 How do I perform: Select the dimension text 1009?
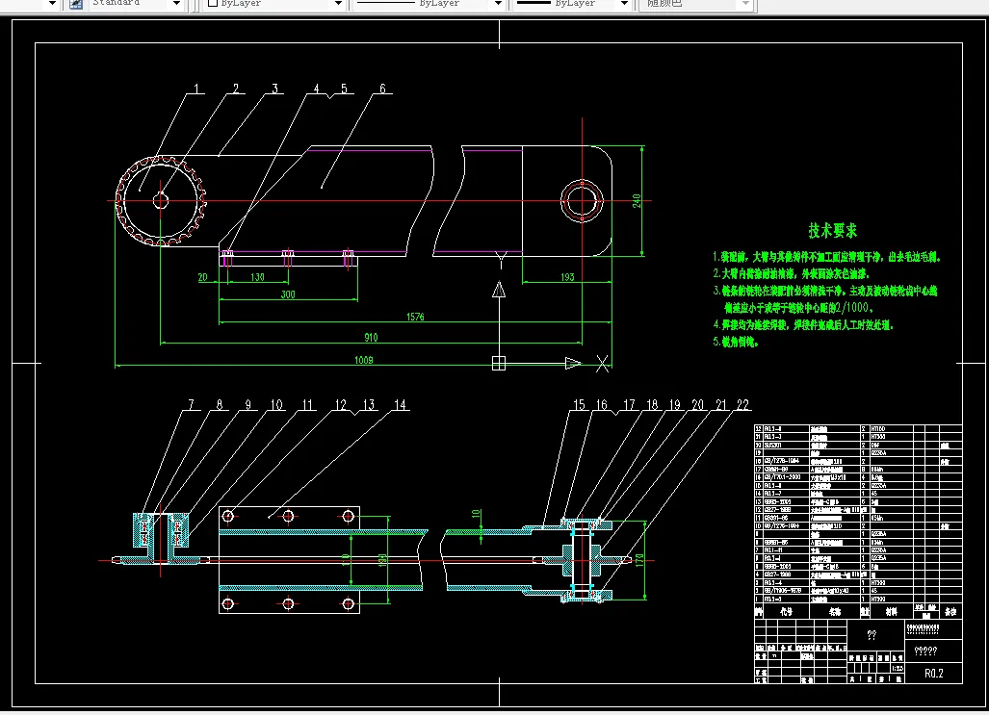click(x=363, y=360)
